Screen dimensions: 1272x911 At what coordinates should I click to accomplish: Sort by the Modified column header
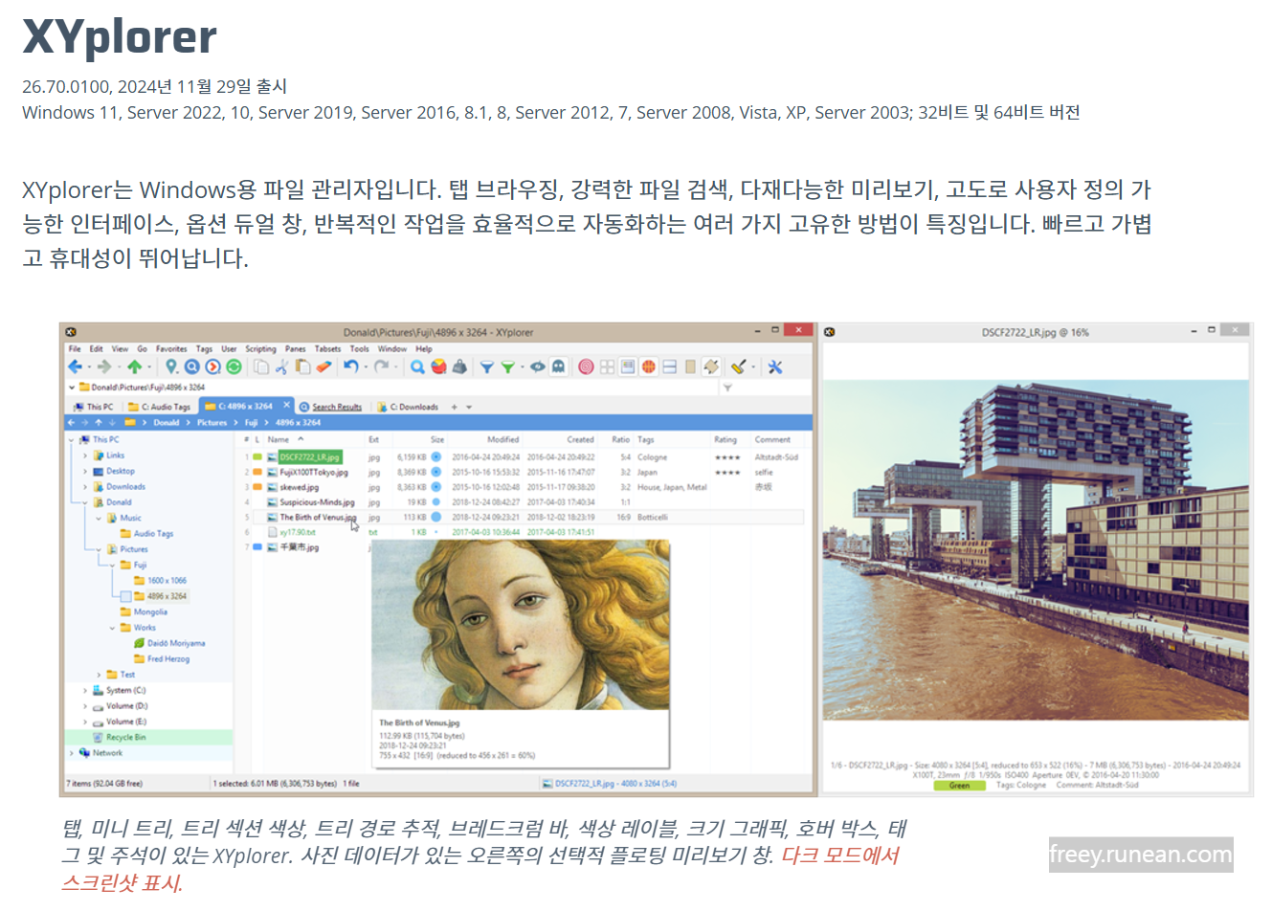pyautogui.click(x=502, y=440)
